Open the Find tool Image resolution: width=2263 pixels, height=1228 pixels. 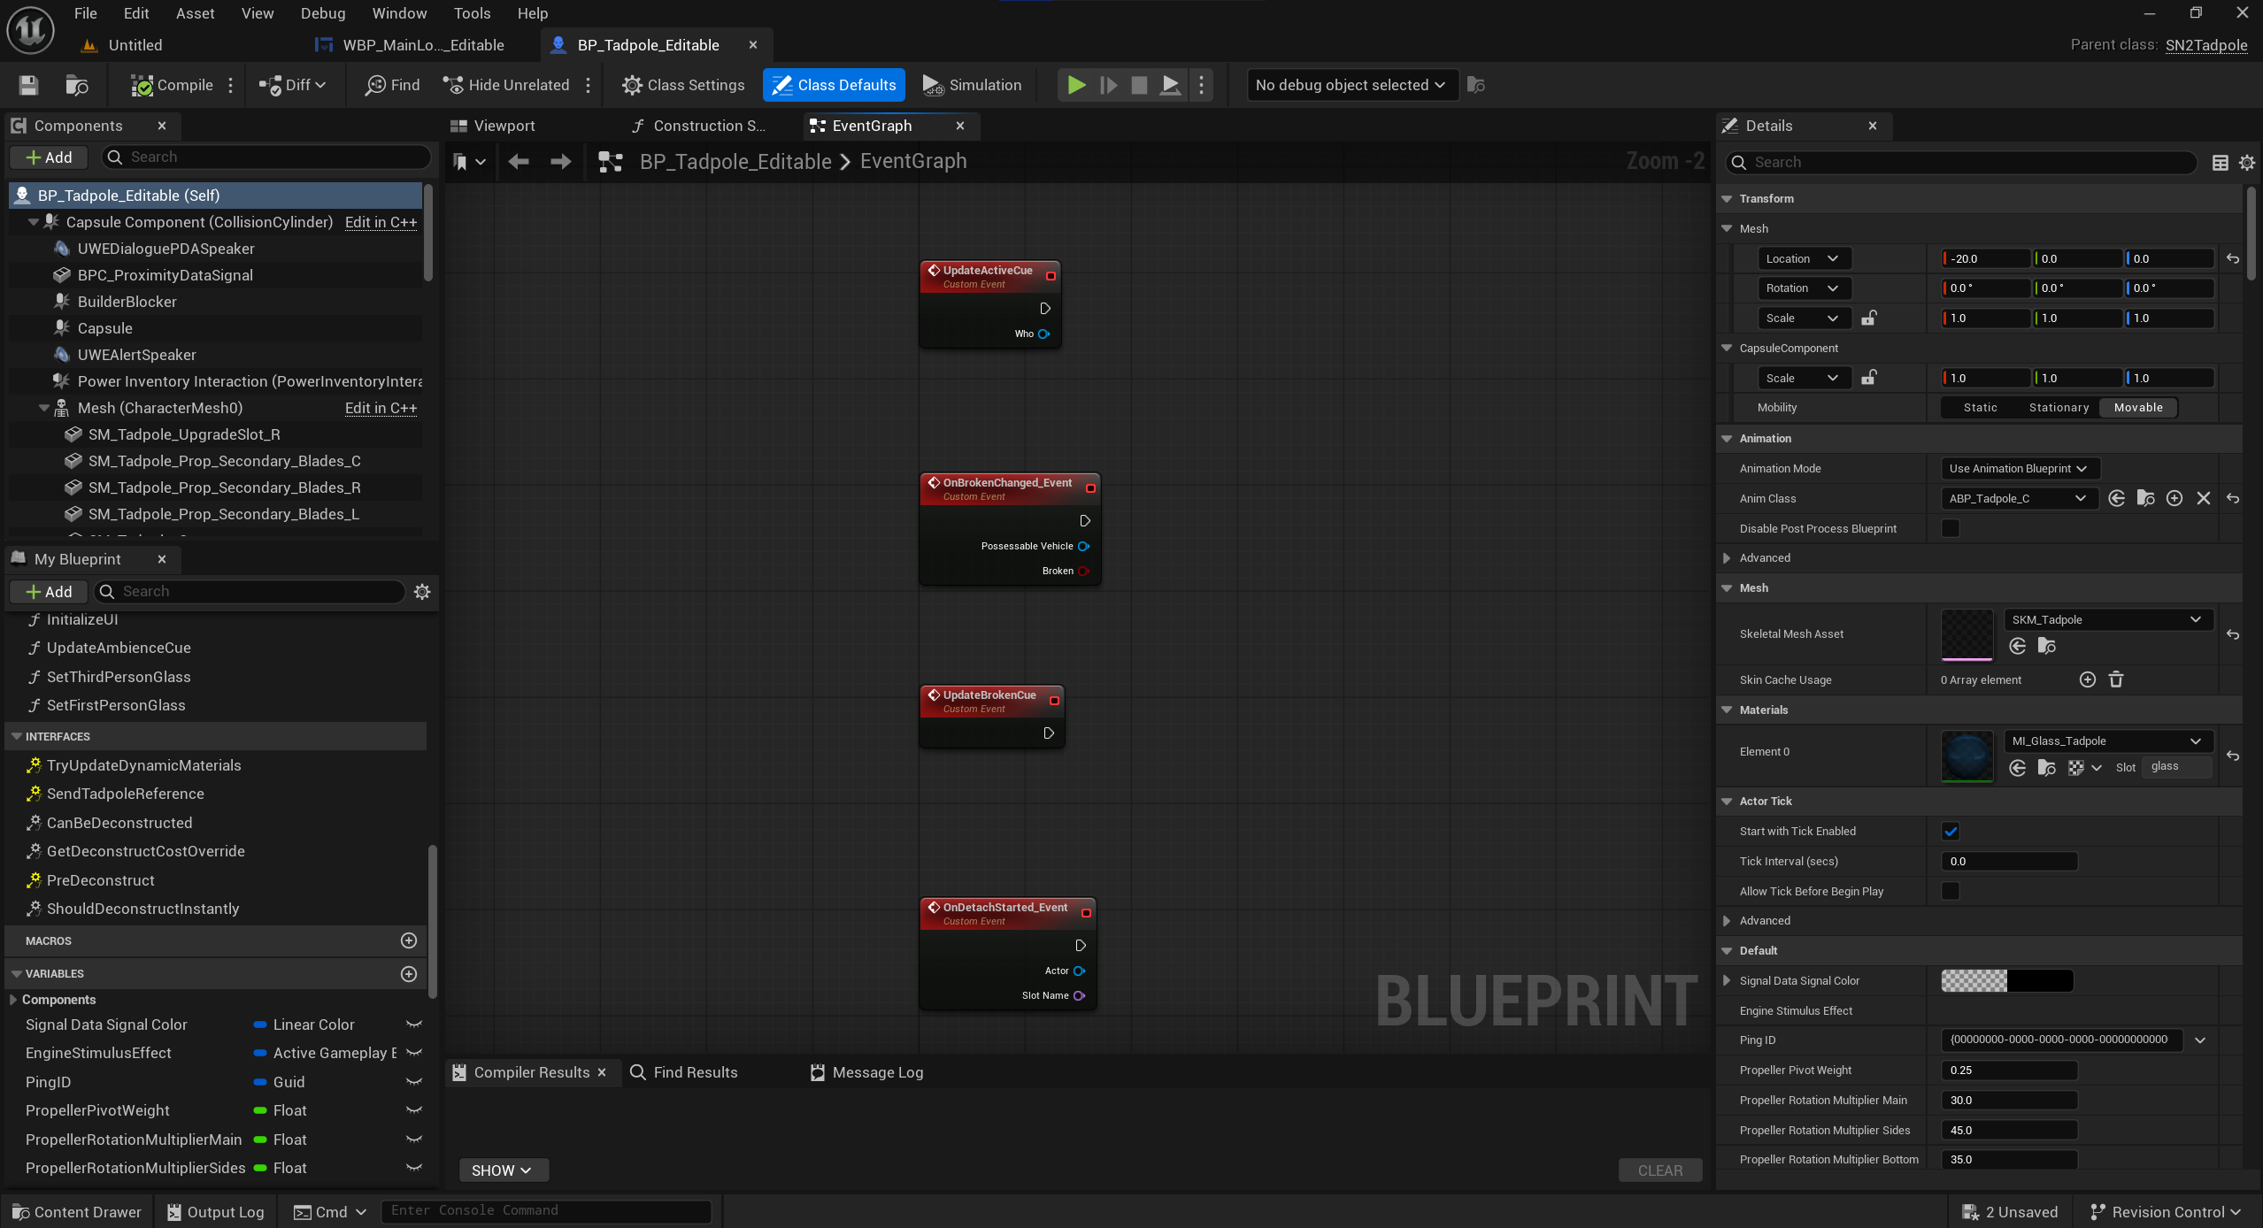tap(393, 85)
